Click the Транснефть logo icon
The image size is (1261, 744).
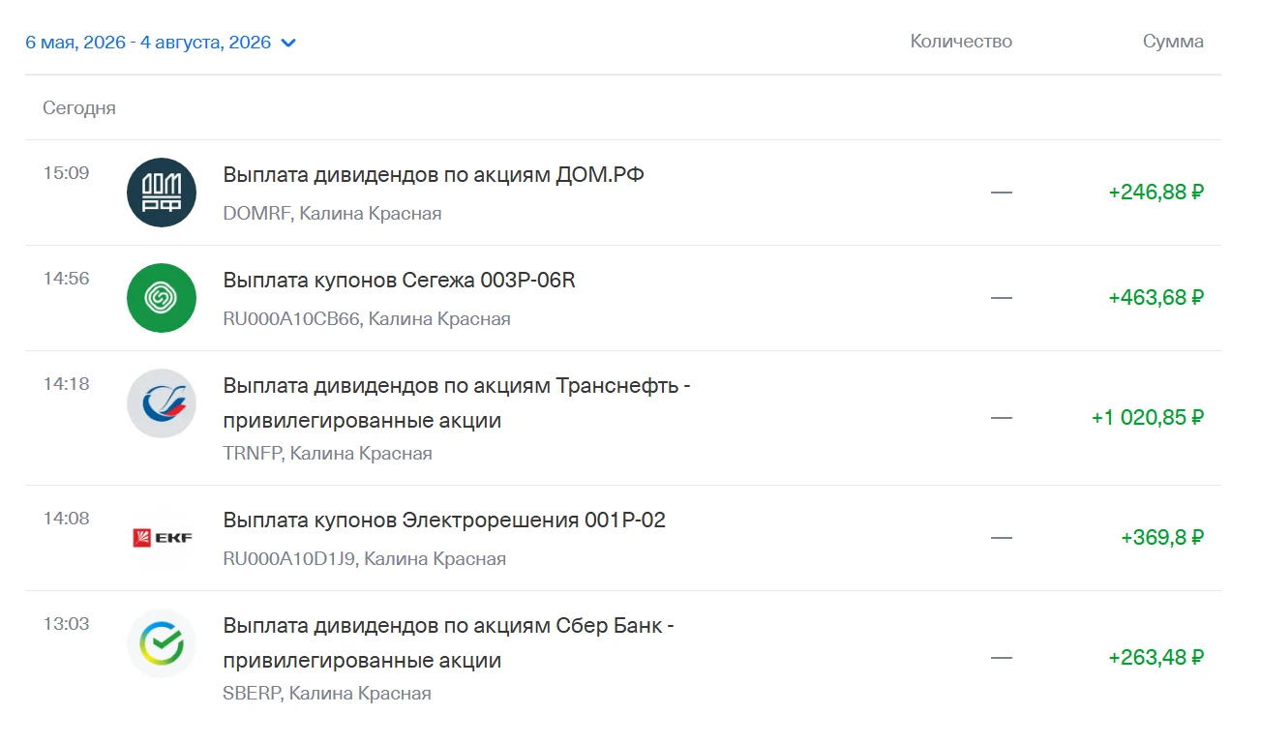(x=162, y=403)
